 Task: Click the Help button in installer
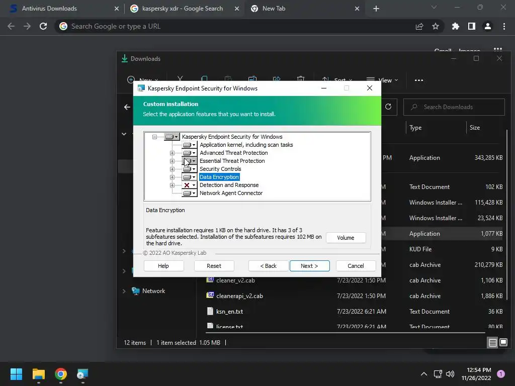(x=163, y=266)
